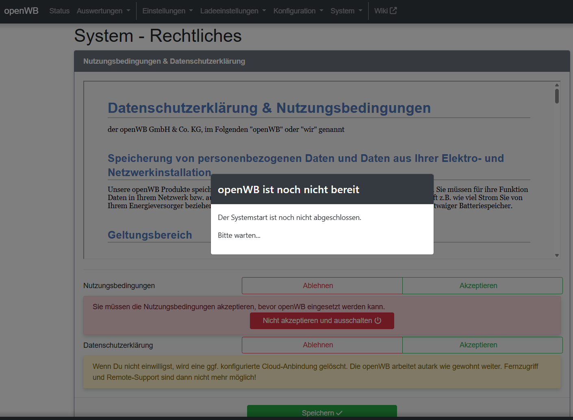Image resolution: width=573 pixels, height=420 pixels.
Task: Click the down arrow of the terms scrollbar
Action: (557, 255)
